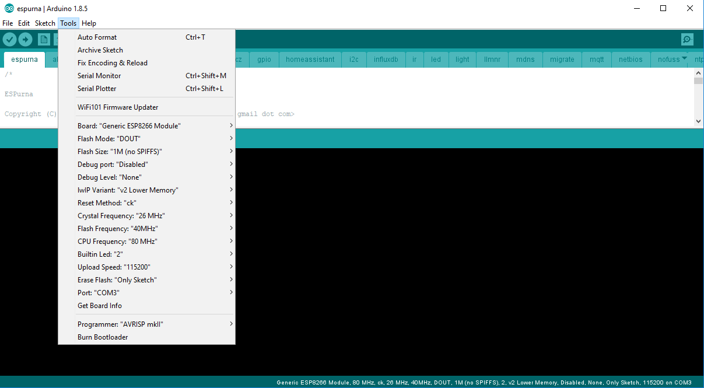Screen dimensions: 704x388
Task: Open the Help menu
Action: (x=89, y=23)
